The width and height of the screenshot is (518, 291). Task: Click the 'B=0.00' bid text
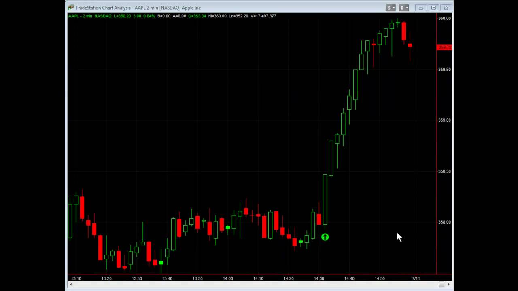click(x=164, y=16)
